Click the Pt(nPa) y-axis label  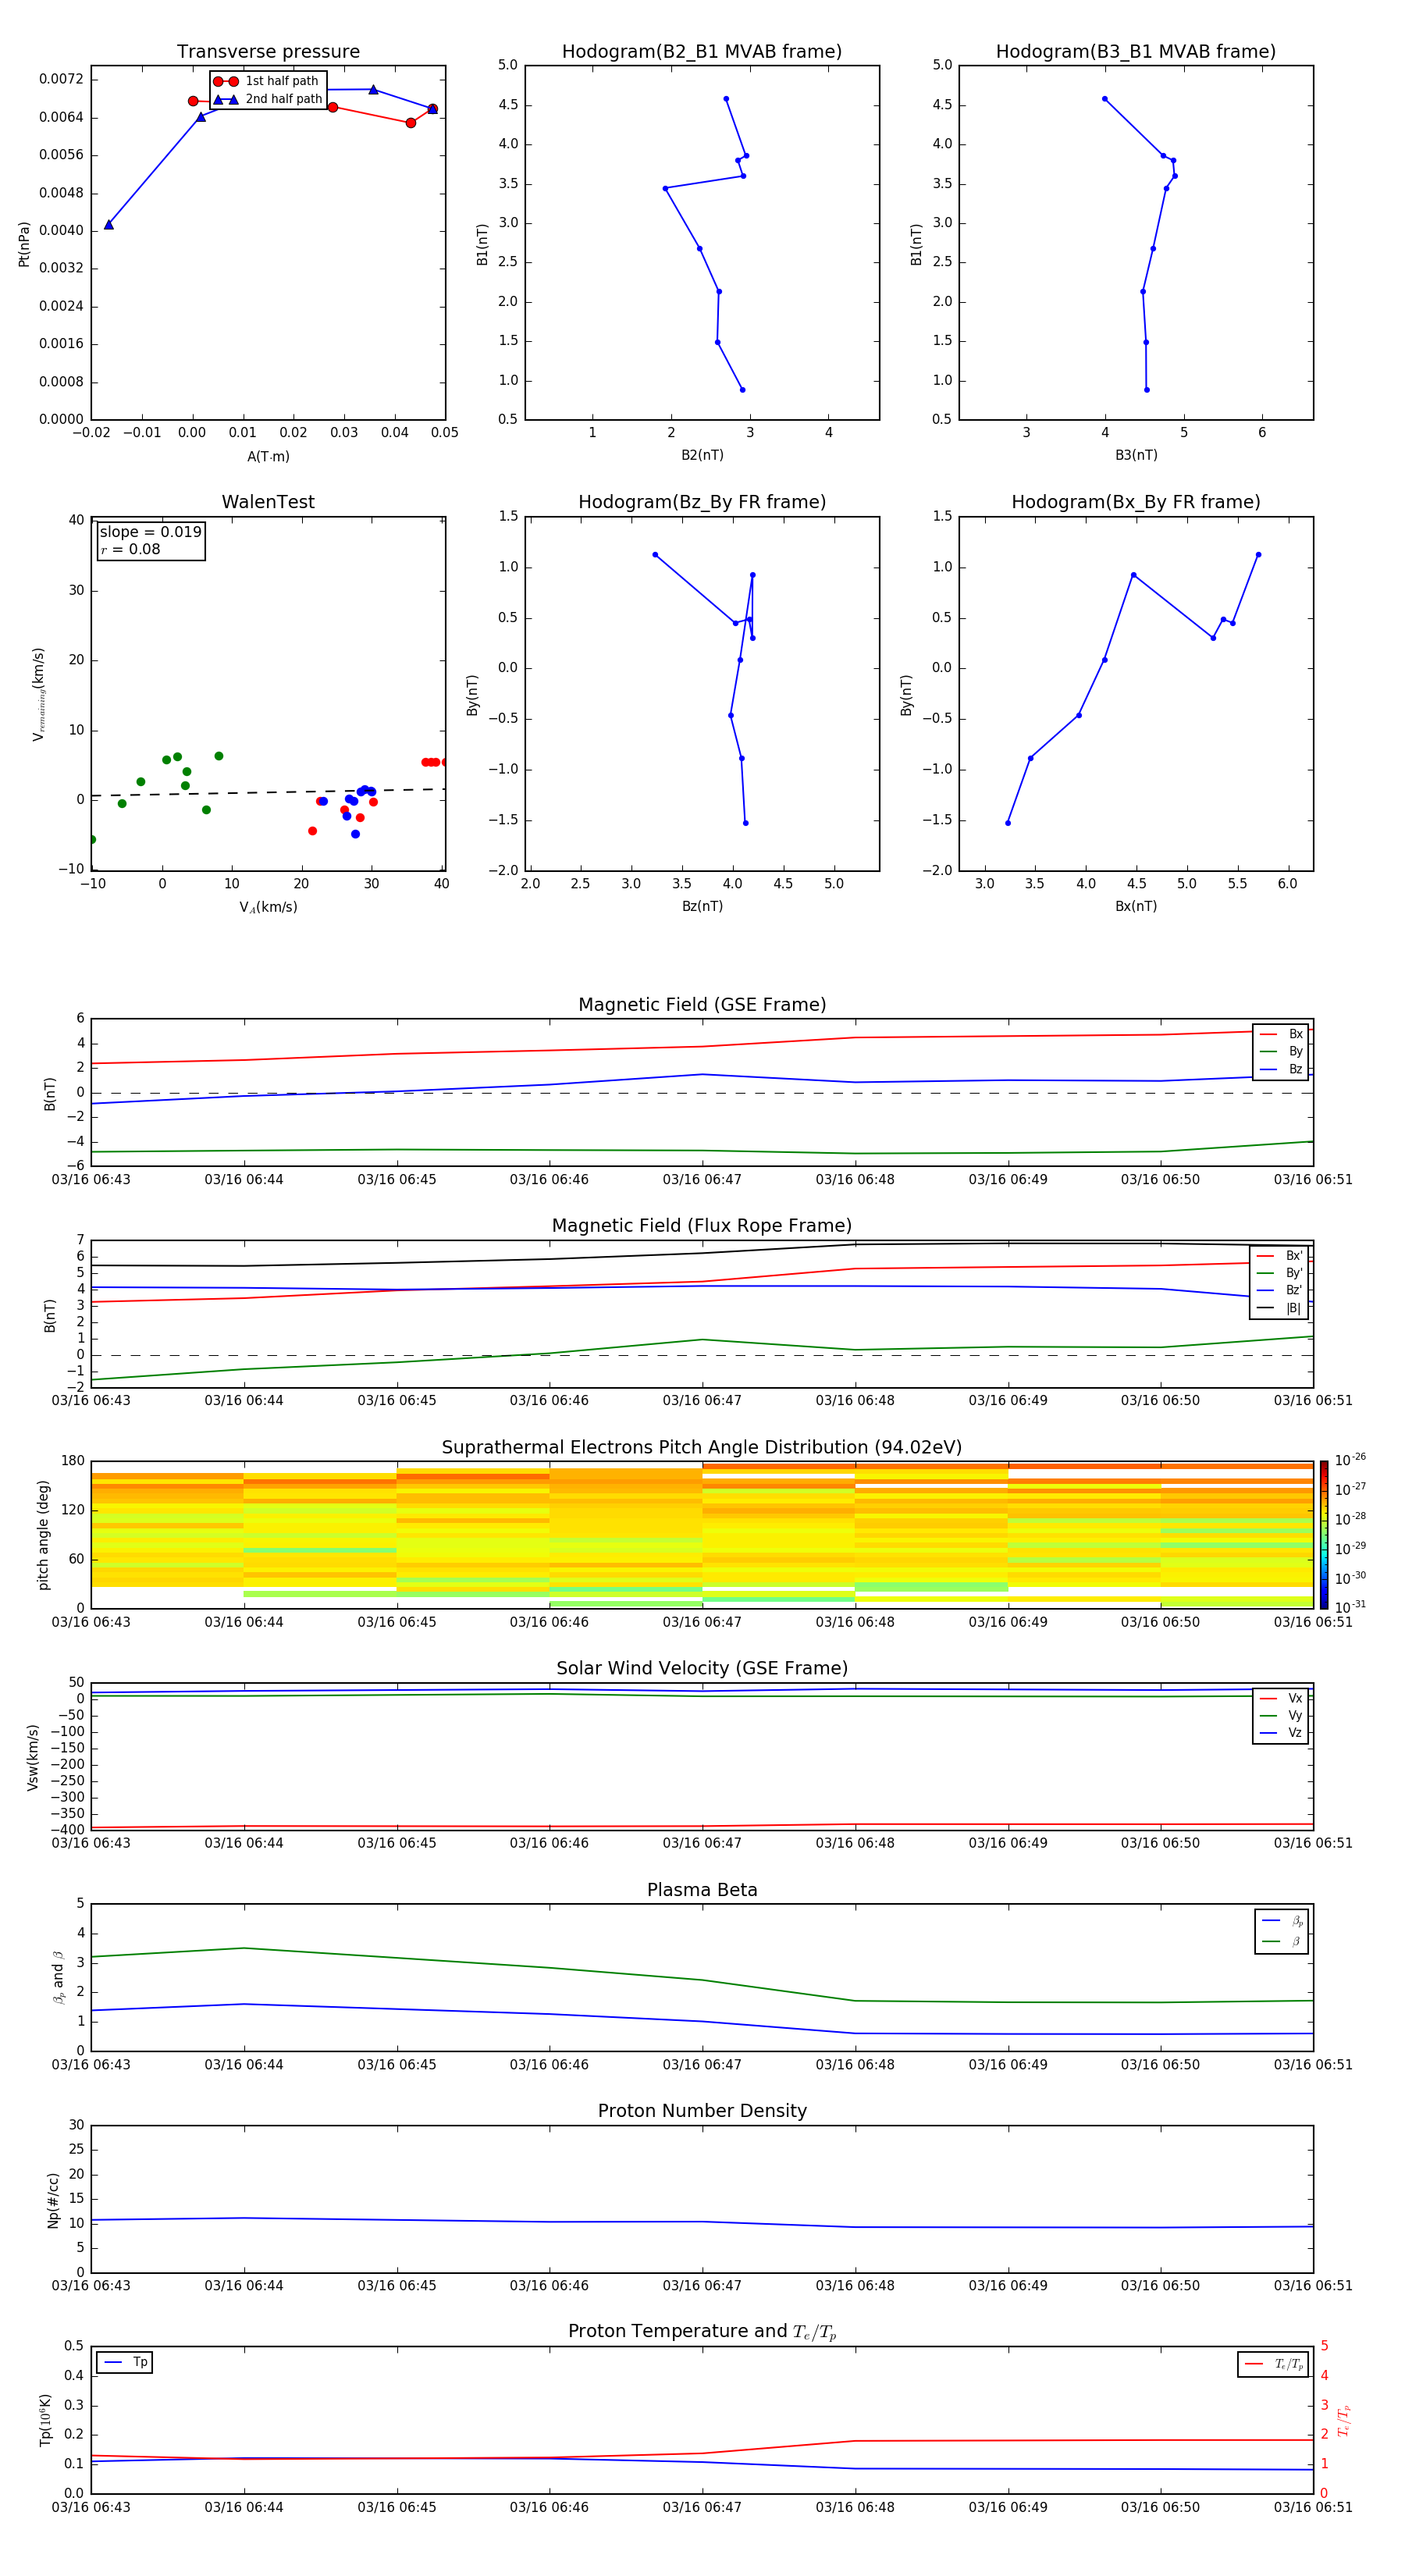[24, 244]
